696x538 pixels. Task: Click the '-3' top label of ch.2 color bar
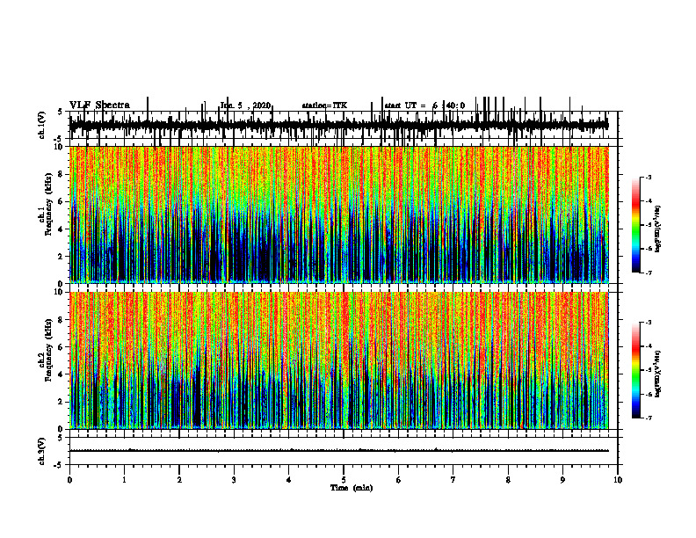pyautogui.click(x=649, y=323)
